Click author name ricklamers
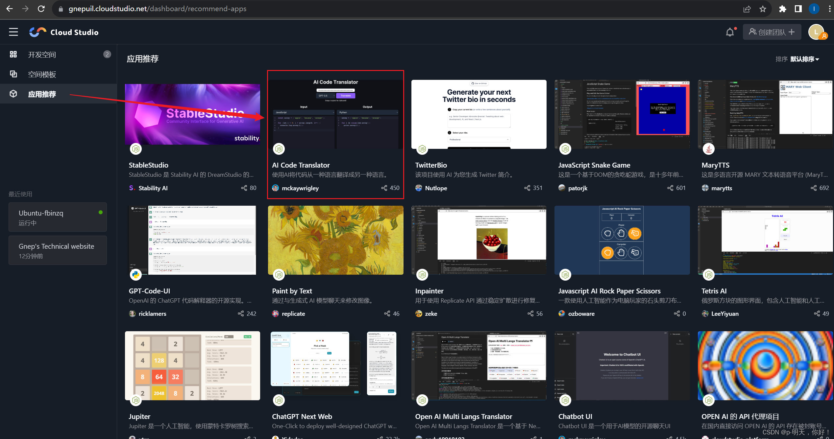Viewport: 834px width, 439px height. point(153,314)
